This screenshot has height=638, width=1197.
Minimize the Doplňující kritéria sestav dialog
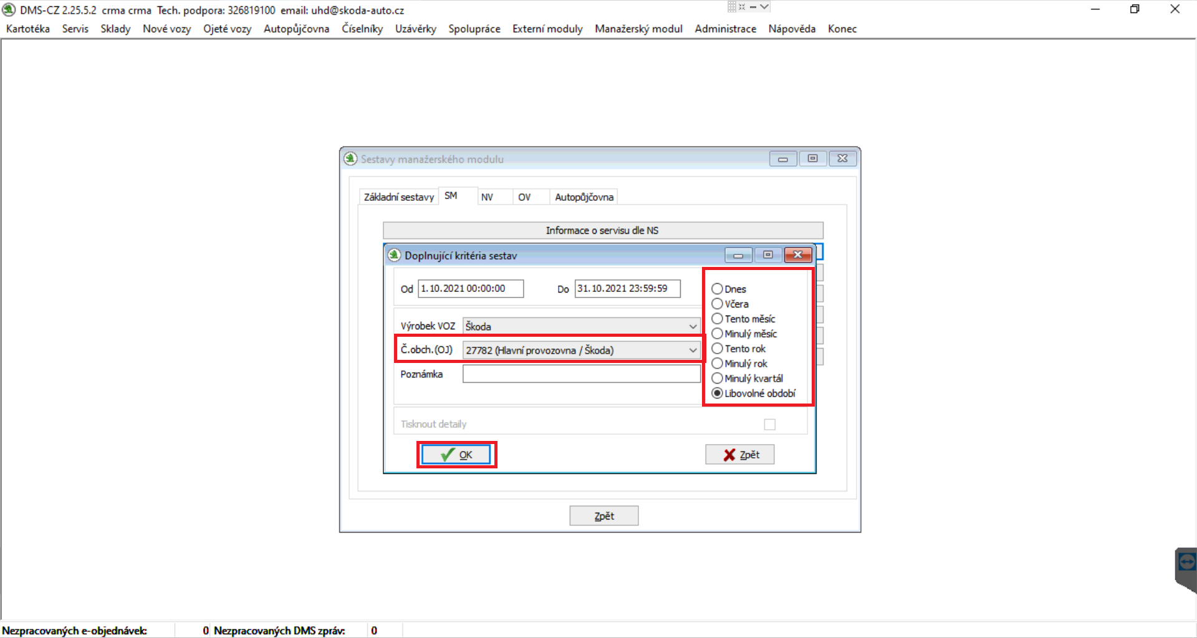(x=738, y=255)
